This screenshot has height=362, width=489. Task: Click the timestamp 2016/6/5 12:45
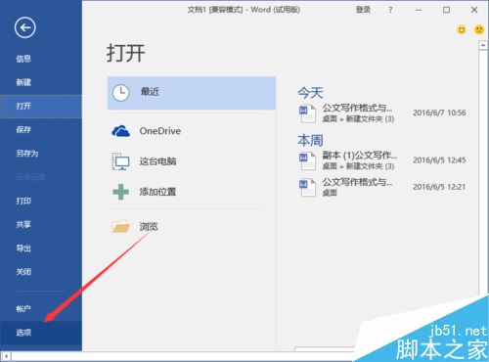pos(439,160)
